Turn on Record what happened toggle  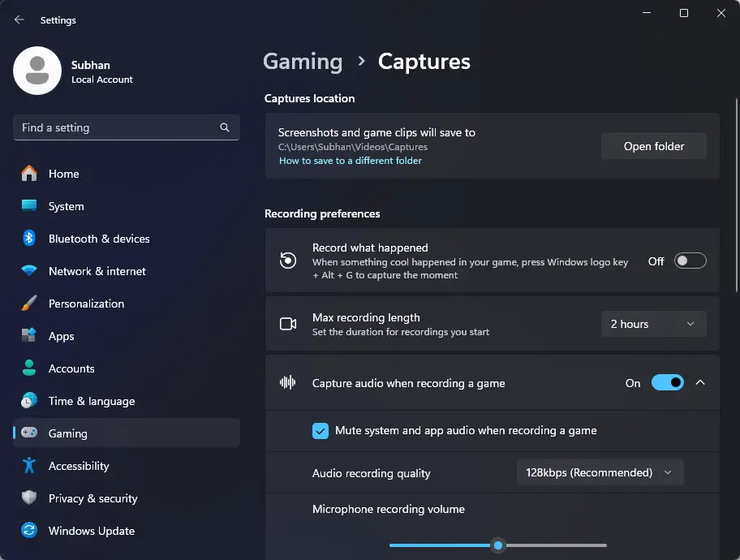(x=690, y=261)
